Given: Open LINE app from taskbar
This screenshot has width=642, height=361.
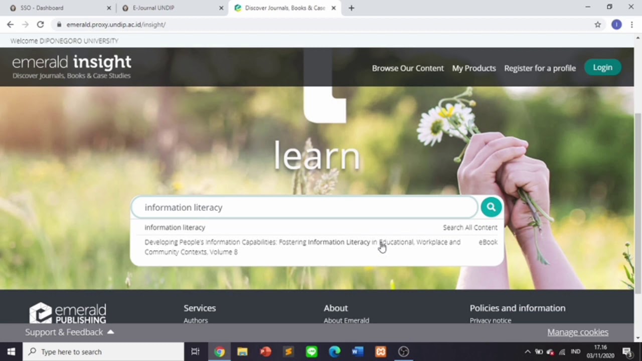Looking at the screenshot, I should pyautogui.click(x=311, y=351).
